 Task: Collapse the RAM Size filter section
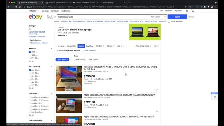pos(52,48)
